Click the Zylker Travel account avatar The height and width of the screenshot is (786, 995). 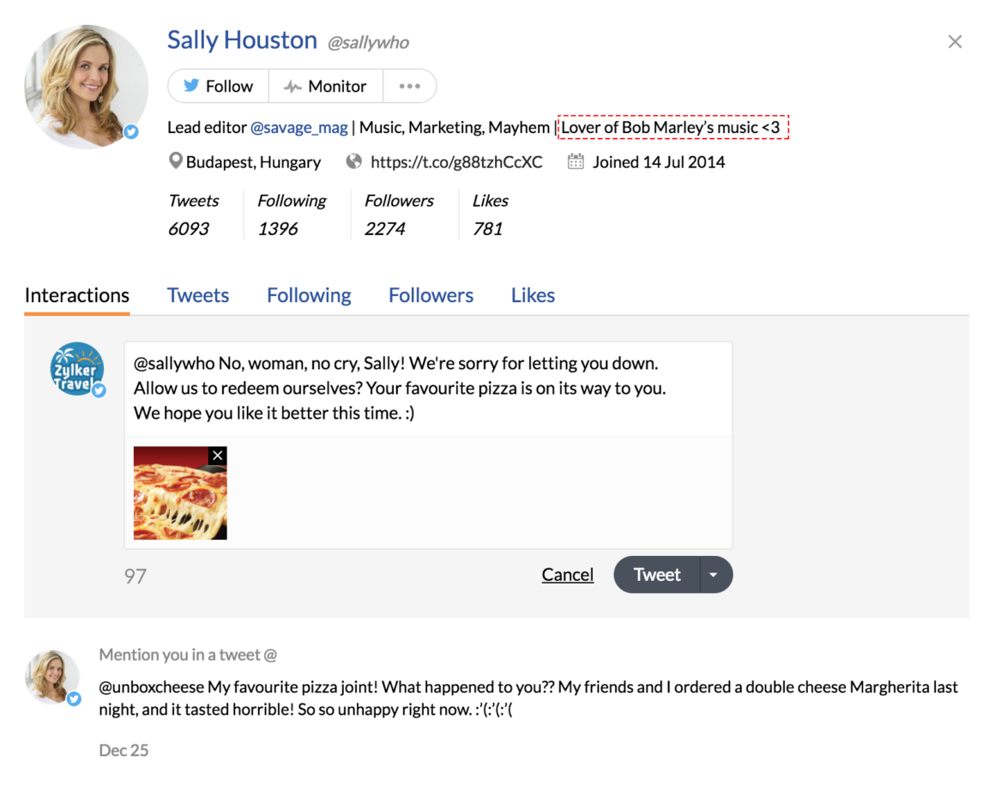point(77,369)
